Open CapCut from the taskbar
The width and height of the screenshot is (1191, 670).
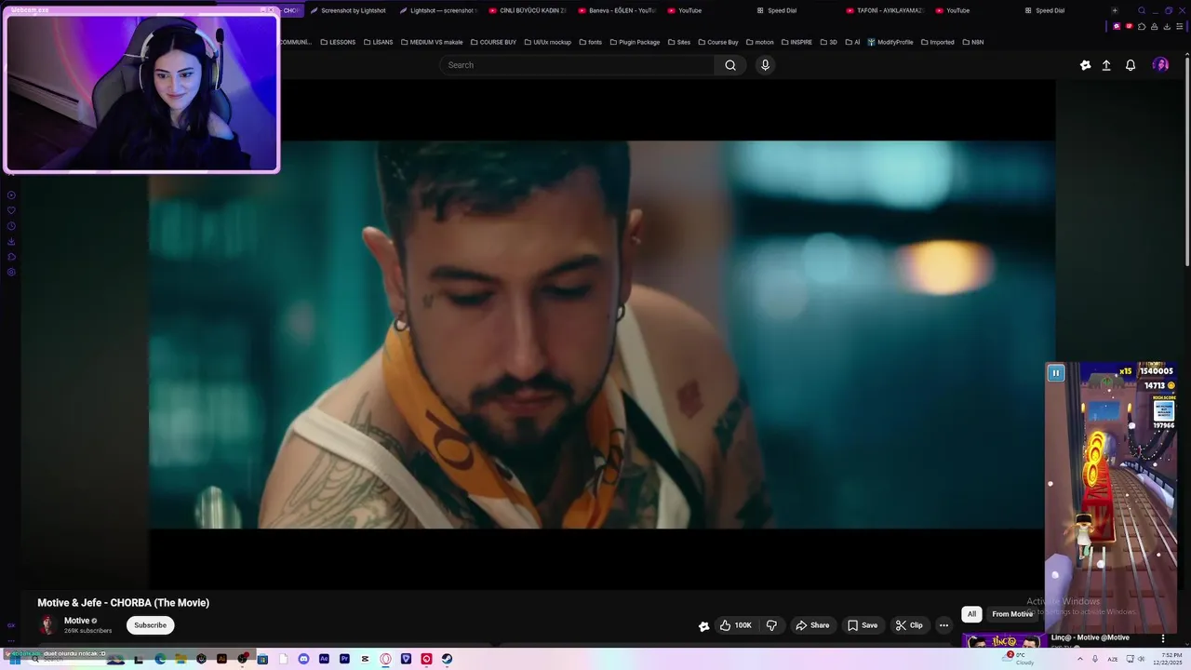tap(365, 659)
